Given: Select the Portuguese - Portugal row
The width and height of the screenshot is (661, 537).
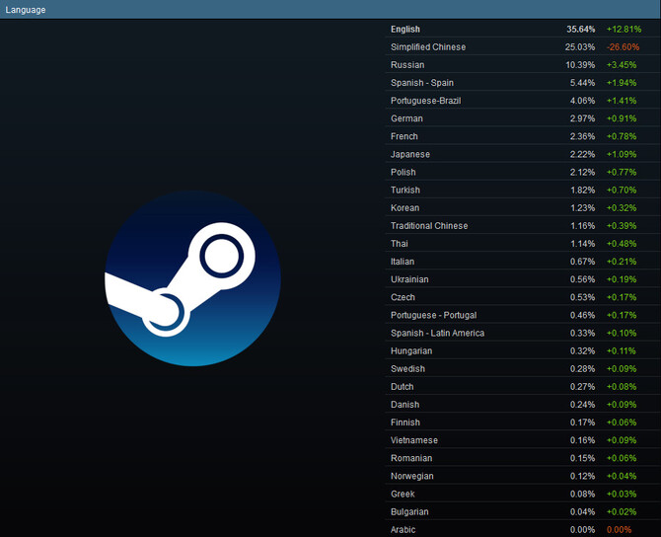Looking at the screenshot, I should 523,315.
